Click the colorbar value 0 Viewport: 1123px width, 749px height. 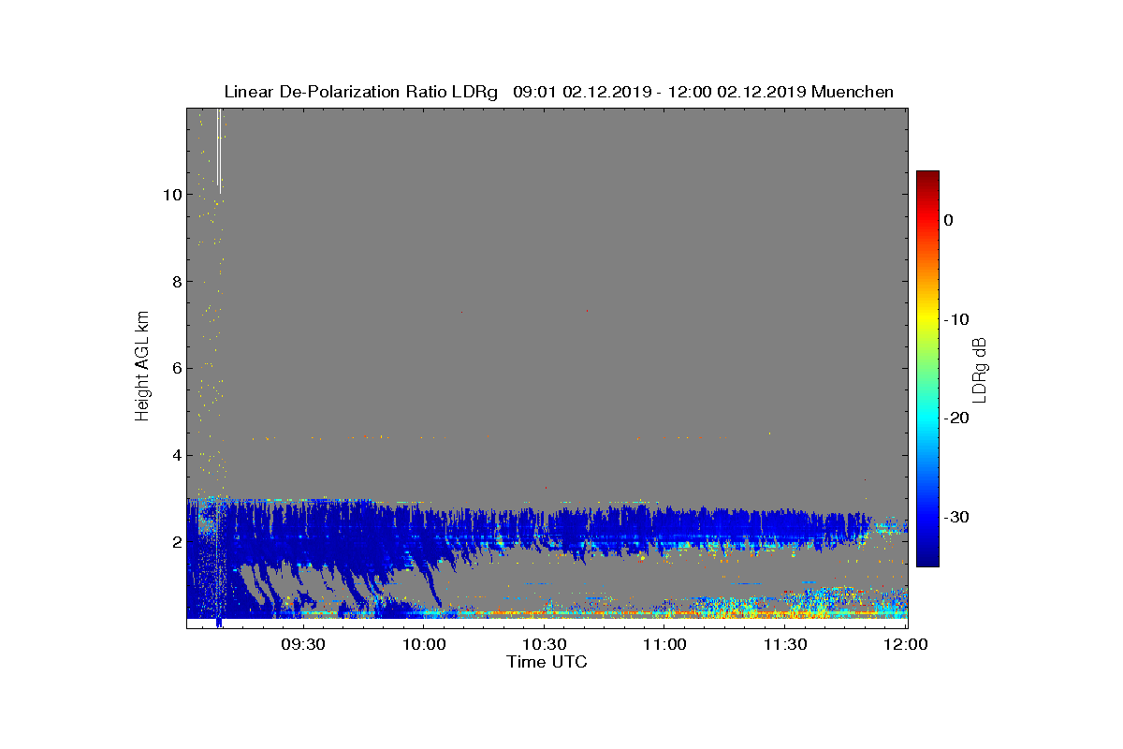coord(949,220)
